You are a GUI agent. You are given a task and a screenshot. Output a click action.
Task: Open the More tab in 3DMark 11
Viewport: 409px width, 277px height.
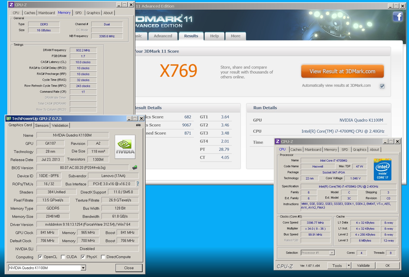pos(235,36)
